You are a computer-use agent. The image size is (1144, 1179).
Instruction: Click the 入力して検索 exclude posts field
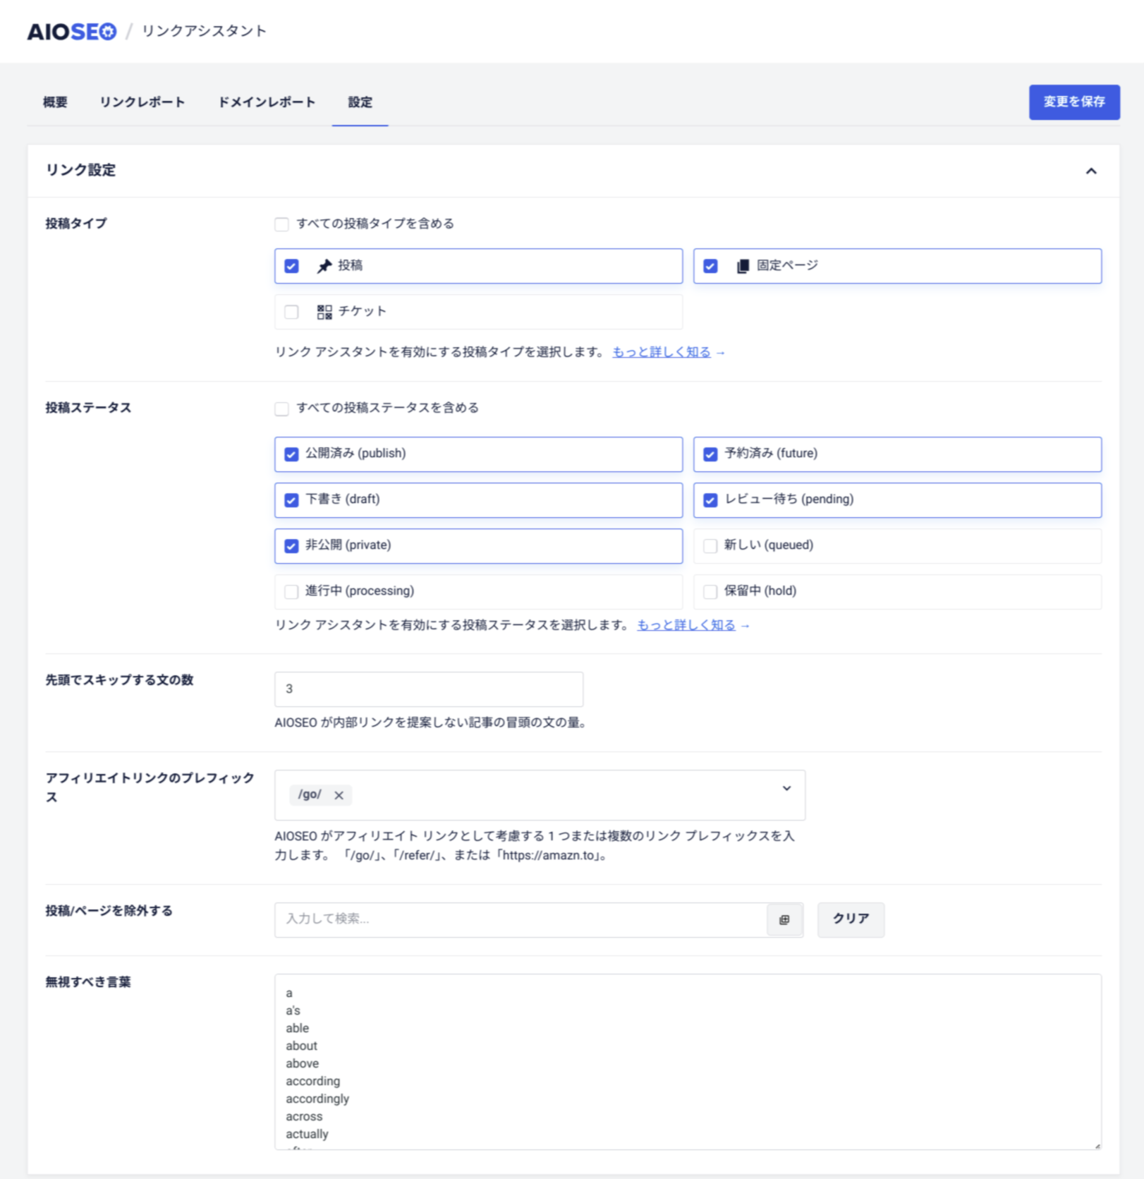[x=521, y=919]
